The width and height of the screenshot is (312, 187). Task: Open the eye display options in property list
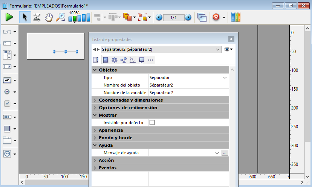tap(228, 49)
